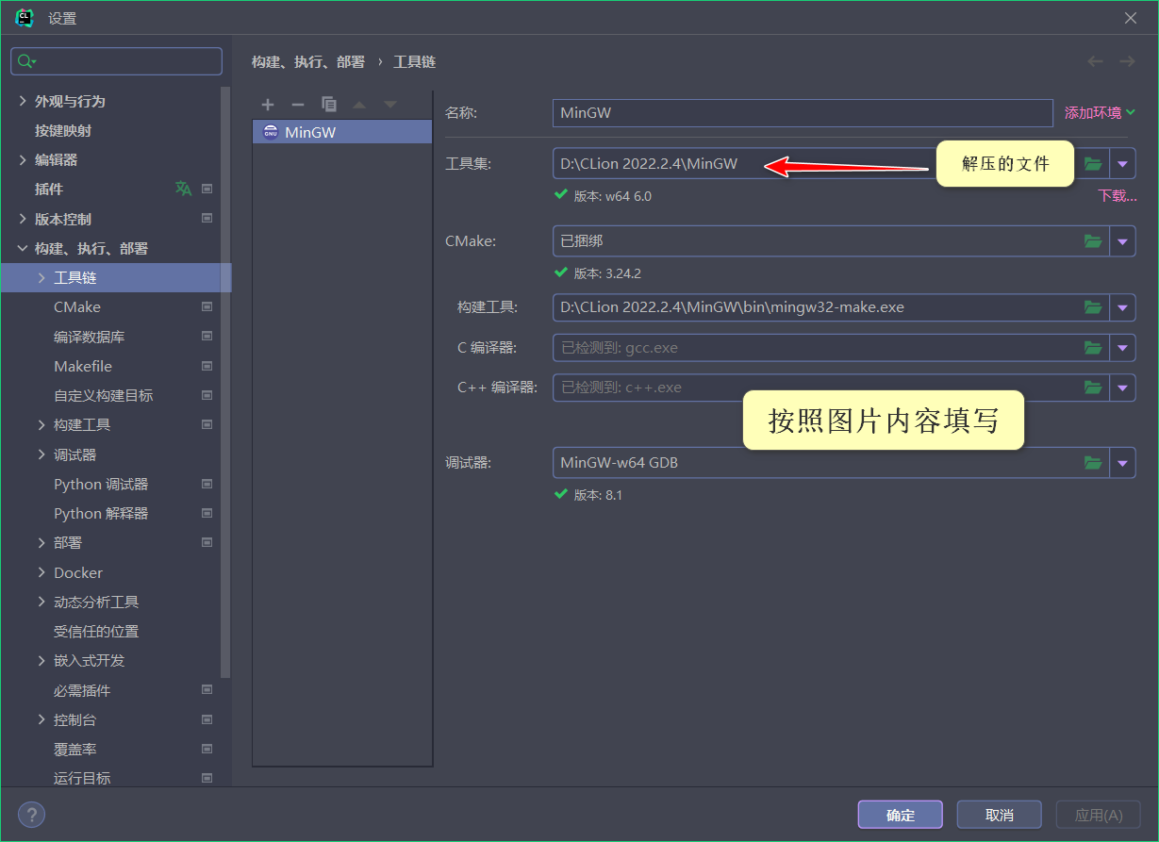Screen dimensions: 1159x842
Task: Click the navigate back arrow
Action: pyautogui.click(x=1096, y=61)
